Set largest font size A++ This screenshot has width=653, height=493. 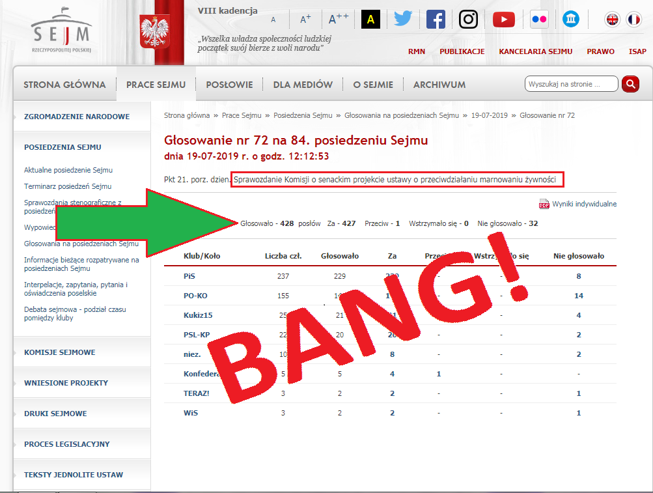click(x=338, y=20)
